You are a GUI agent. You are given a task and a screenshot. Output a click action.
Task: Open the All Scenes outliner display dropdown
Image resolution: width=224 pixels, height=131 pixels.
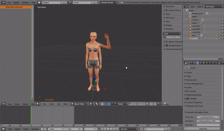coord(214,6)
